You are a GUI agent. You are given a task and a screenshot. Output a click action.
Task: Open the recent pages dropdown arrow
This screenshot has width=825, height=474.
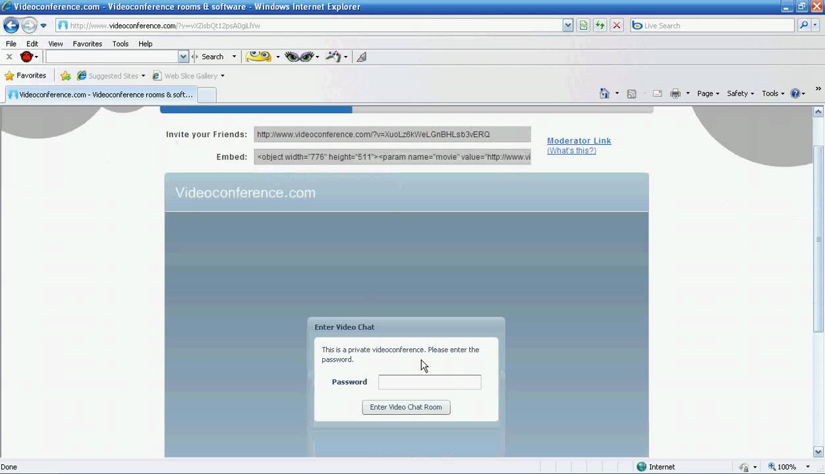point(43,26)
